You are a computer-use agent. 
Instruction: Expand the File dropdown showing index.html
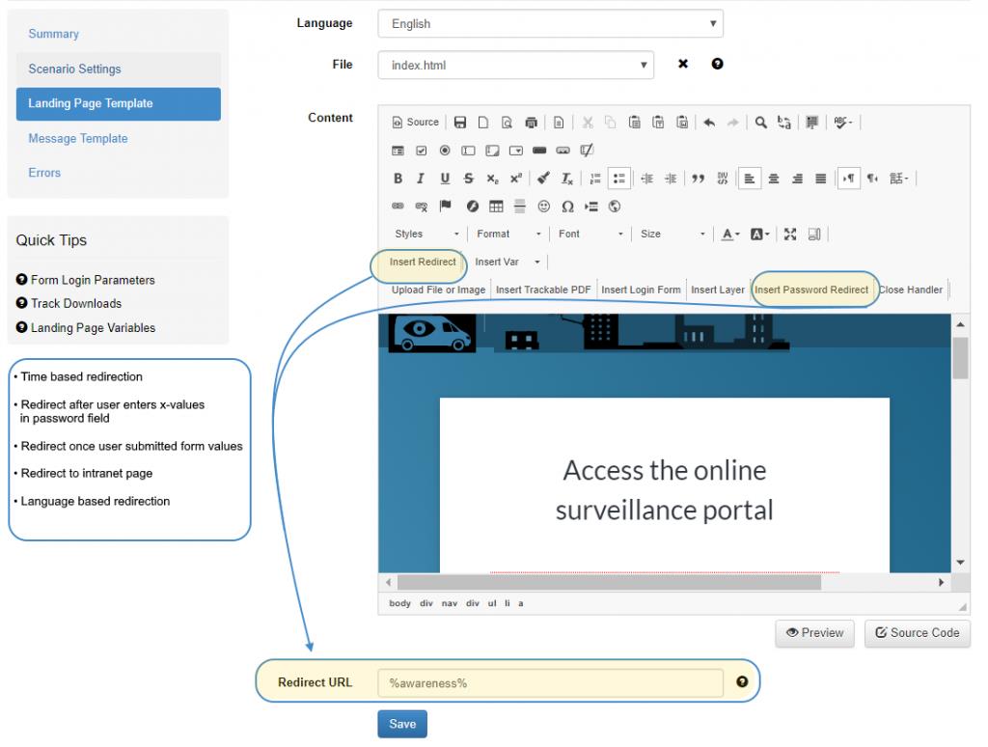515,65
